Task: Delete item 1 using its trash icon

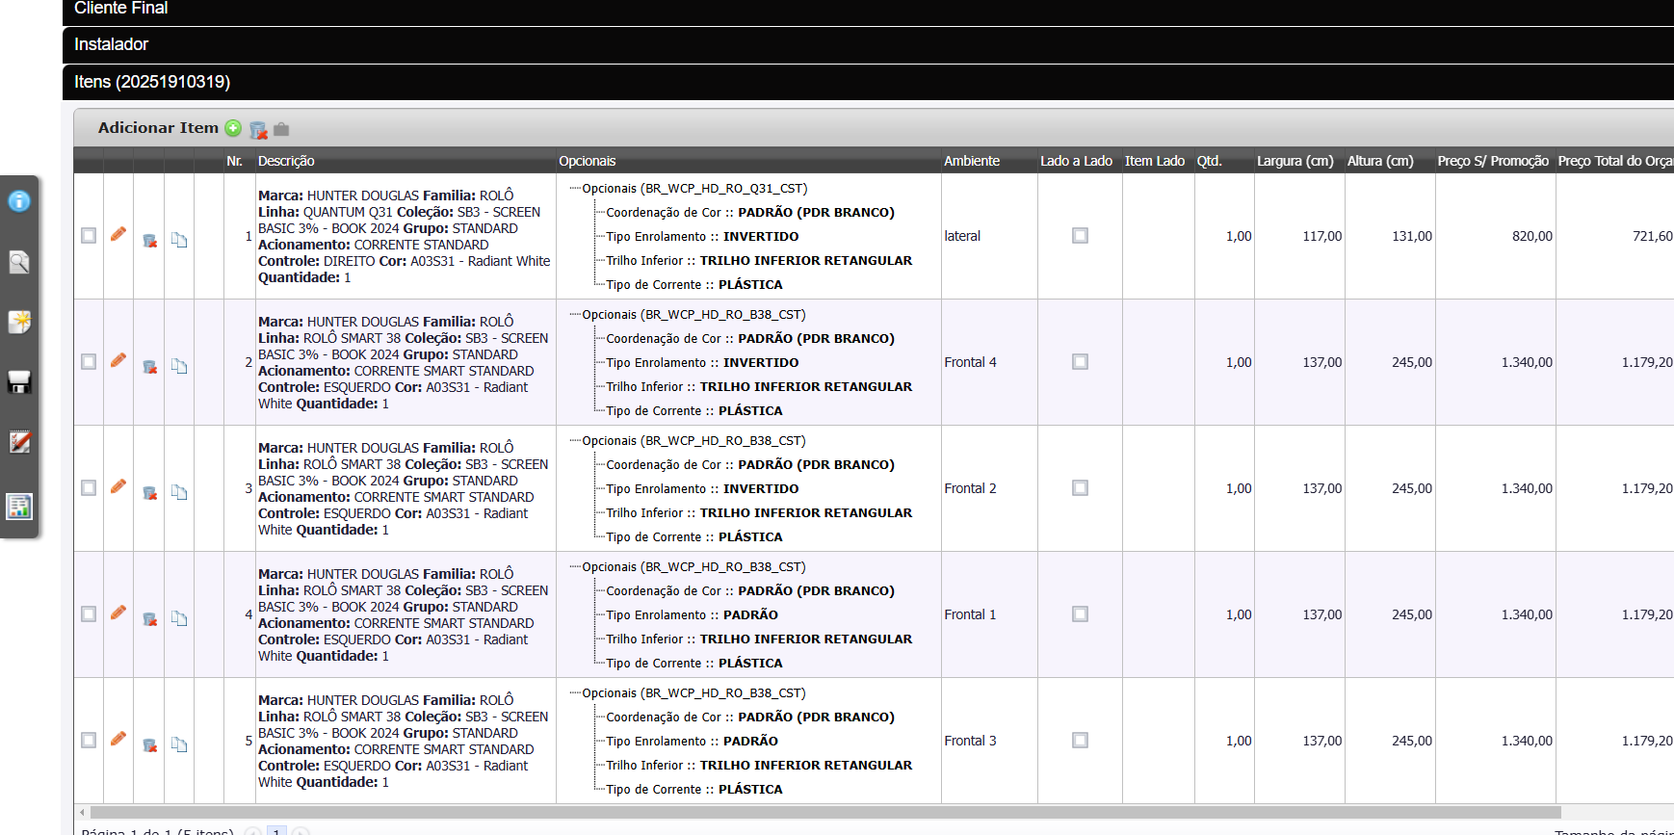Action: click(149, 240)
